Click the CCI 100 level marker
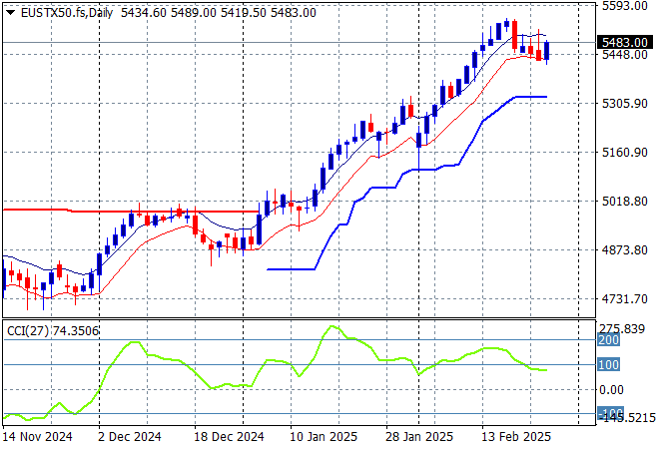659x449 pixels. [x=608, y=365]
